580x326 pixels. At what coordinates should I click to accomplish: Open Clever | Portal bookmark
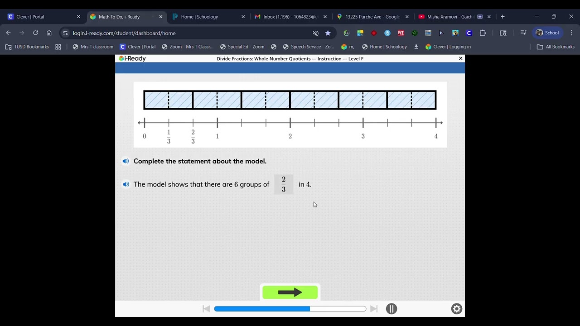tap(138, 47)
